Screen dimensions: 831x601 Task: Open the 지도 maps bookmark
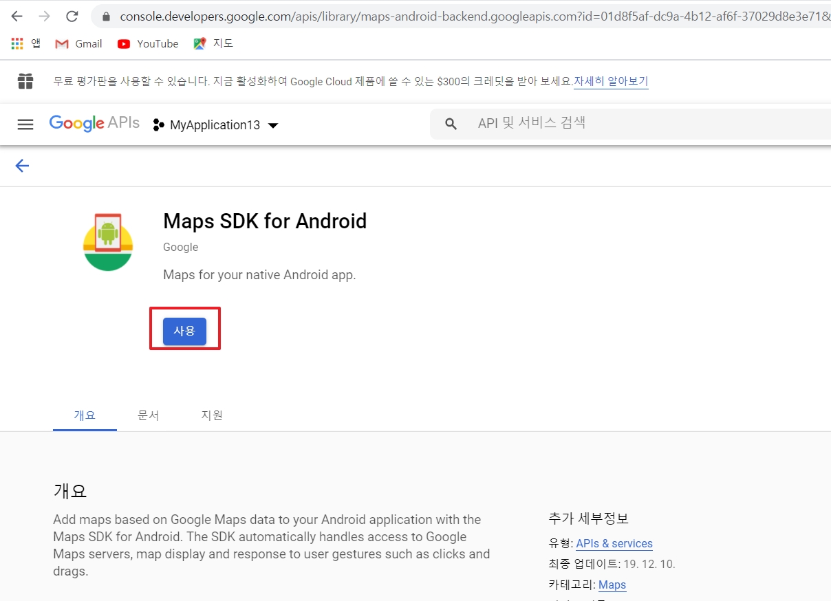(x=213, y=43)
